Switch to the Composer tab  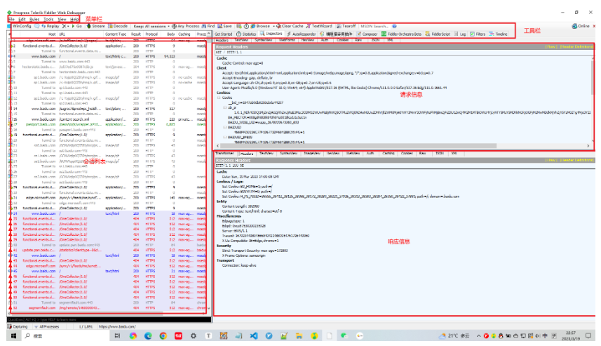tap(367, 34)
